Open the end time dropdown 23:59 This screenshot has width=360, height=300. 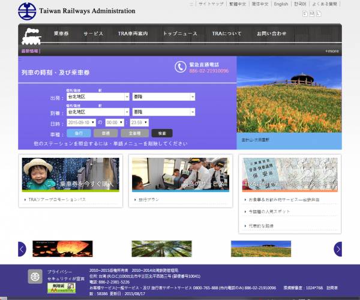click(x=139, y=122)
